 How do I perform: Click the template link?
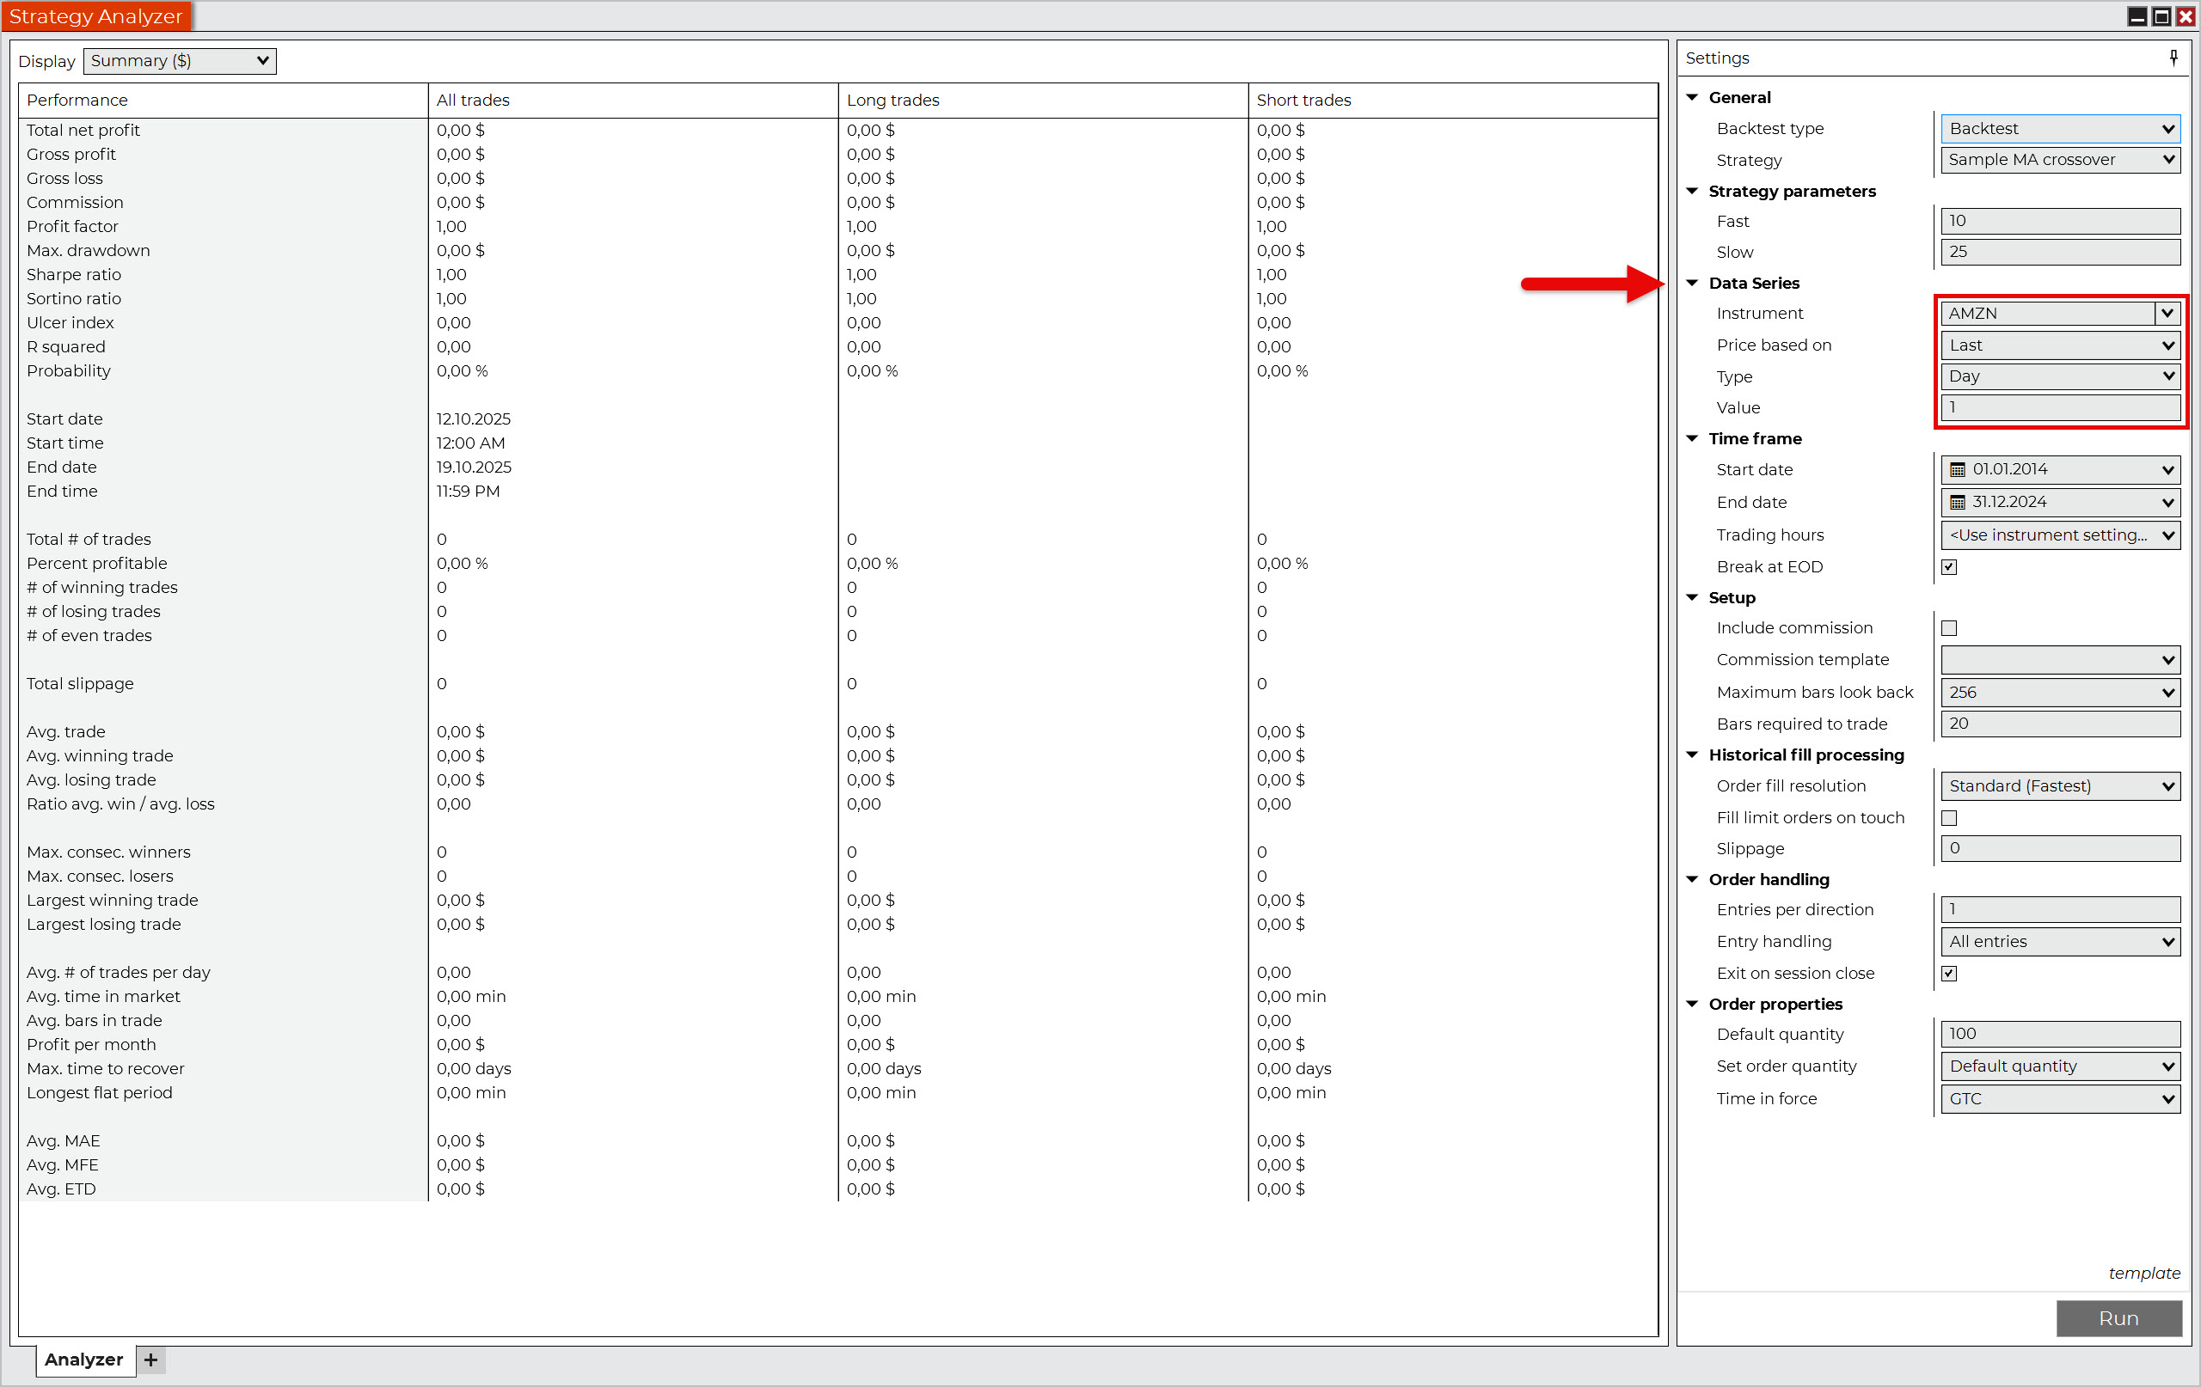coord(2143,1274)
